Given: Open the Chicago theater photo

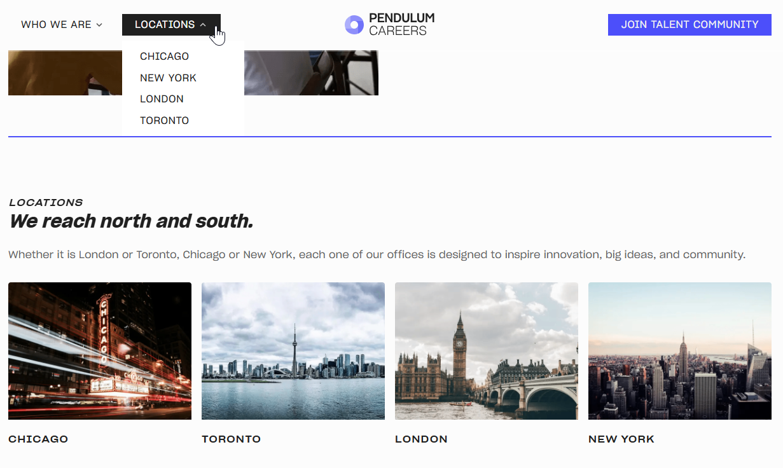Looking at the screenshot, I should tap(100, 351).
